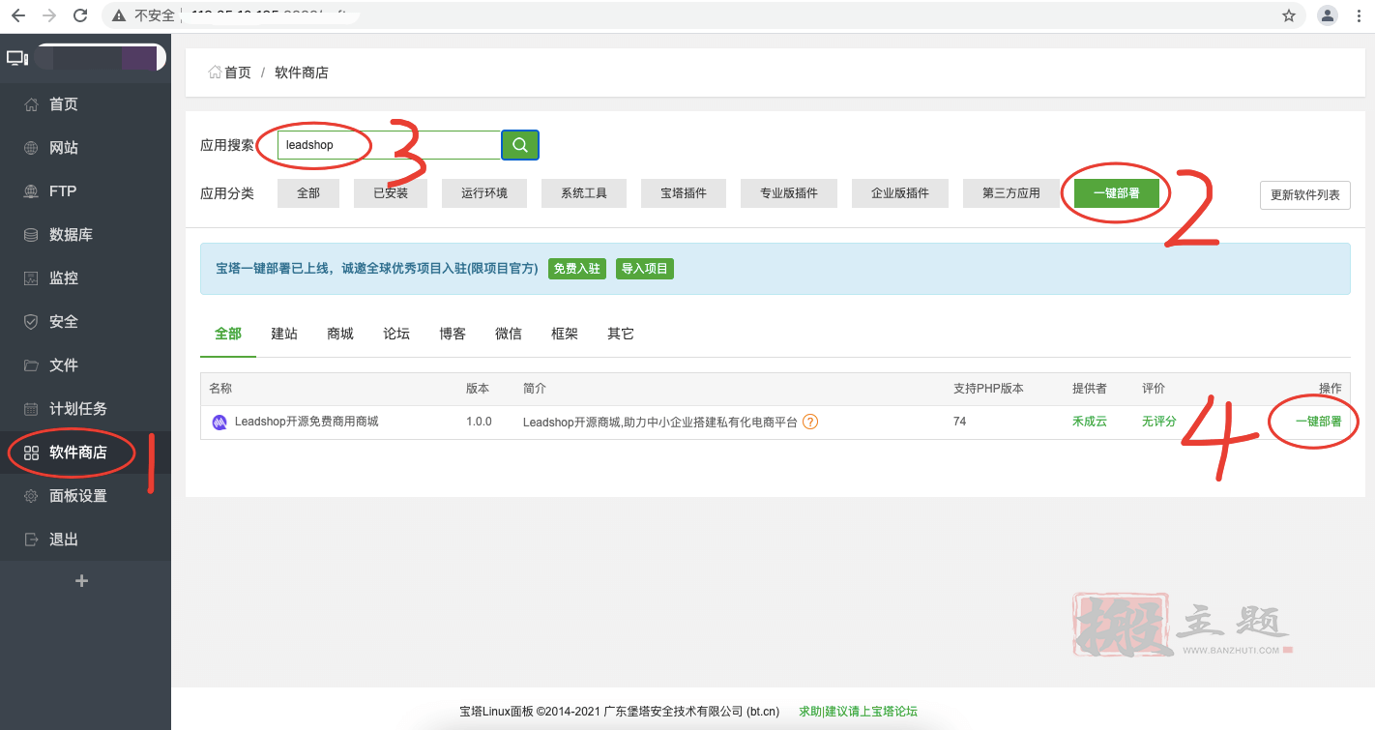Select the 第三方应用 category button
The height and width of the screenshot is (730, 1375).
click(1011, 193)
